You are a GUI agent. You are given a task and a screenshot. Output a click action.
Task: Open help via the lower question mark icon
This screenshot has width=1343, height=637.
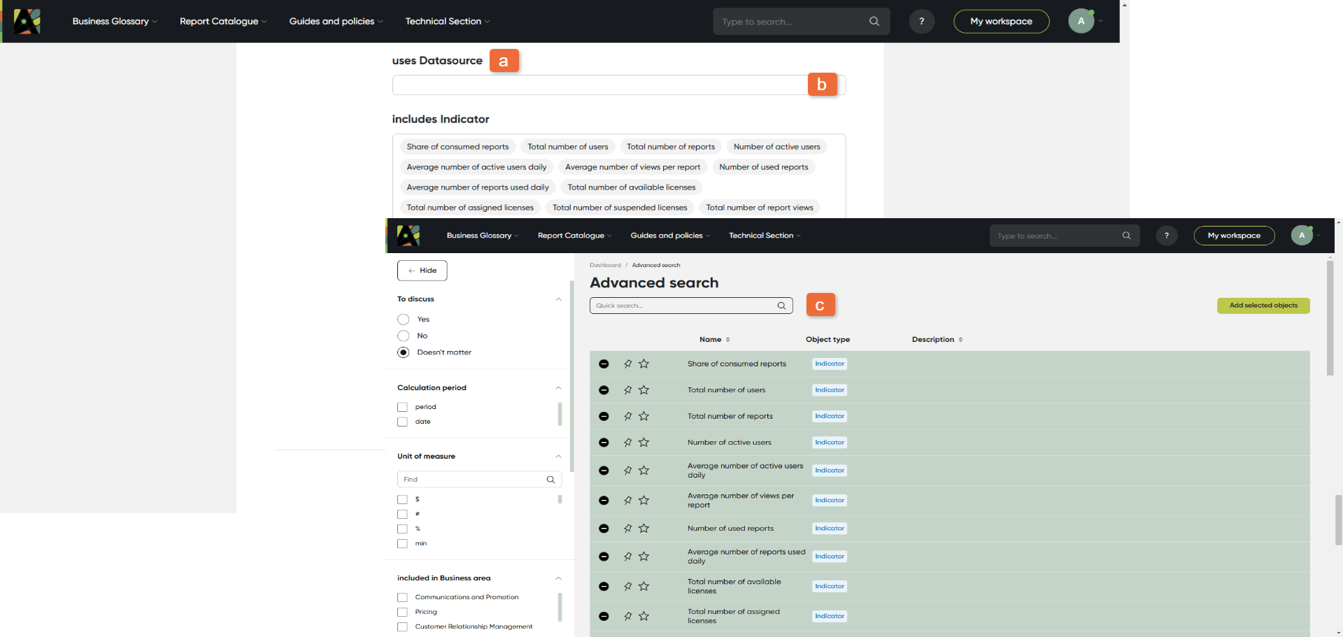pyautogui.click(x=1166, y=236)
